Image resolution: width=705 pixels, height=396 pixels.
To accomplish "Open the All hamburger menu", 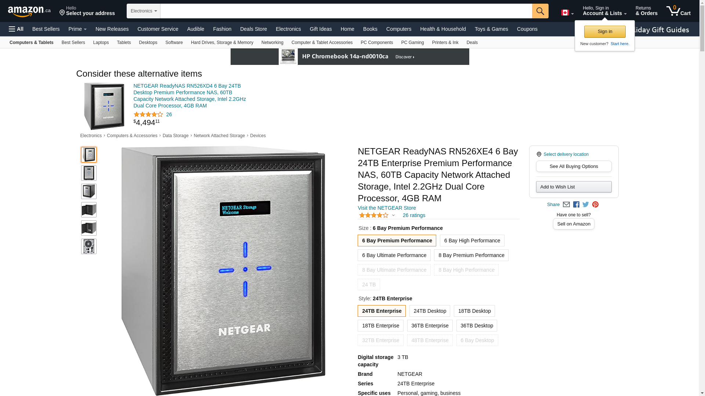I will click(x=16, y=29).
